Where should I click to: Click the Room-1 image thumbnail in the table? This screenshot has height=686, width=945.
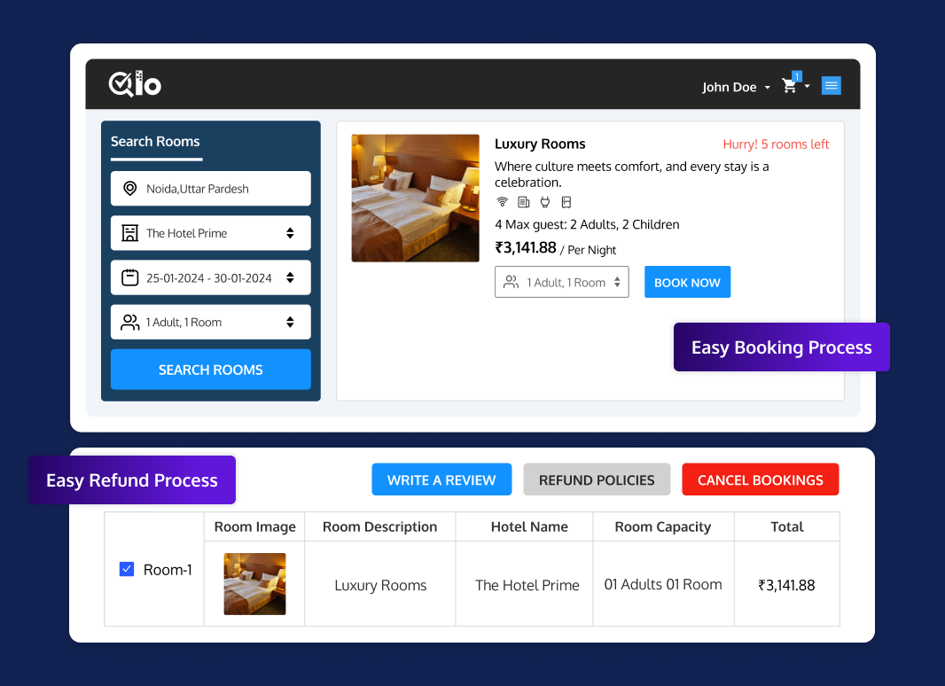click(x=254, y=584)
